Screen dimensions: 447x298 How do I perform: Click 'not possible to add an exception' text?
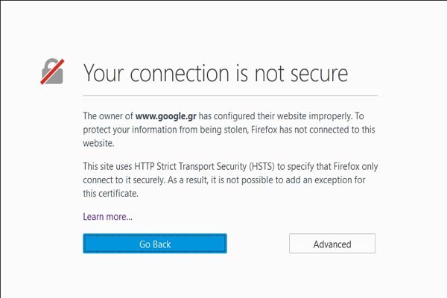[x=282, y=180]
